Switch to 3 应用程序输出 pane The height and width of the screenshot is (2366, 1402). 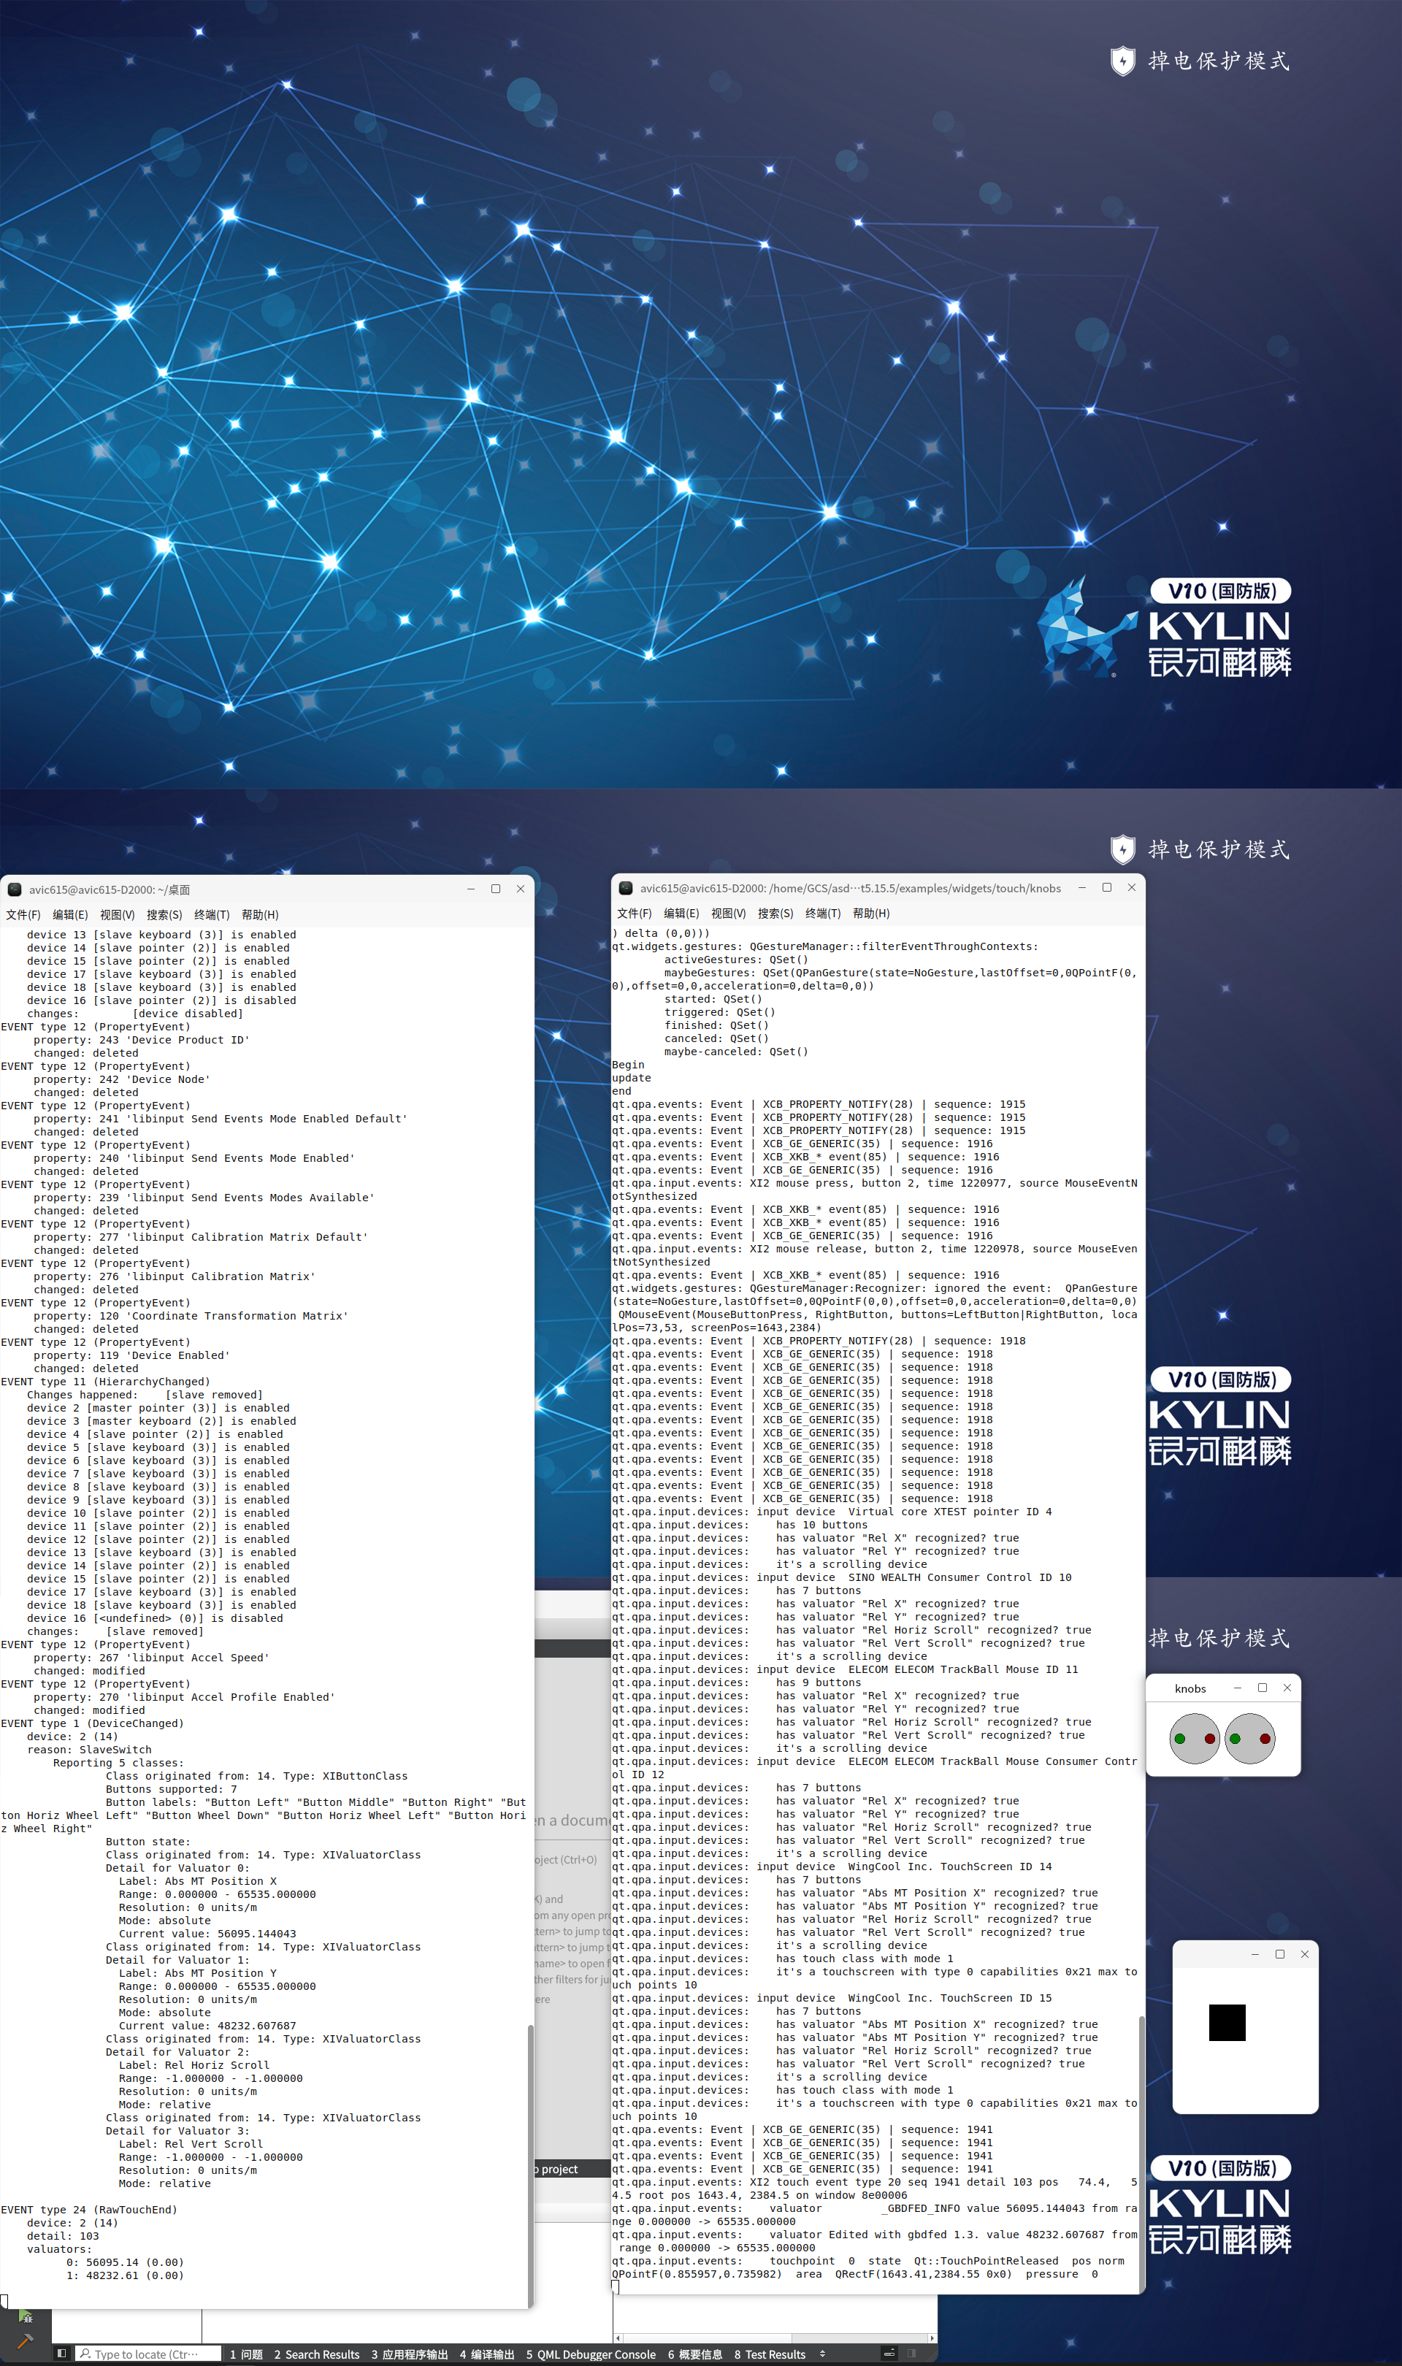[409, 2354]
